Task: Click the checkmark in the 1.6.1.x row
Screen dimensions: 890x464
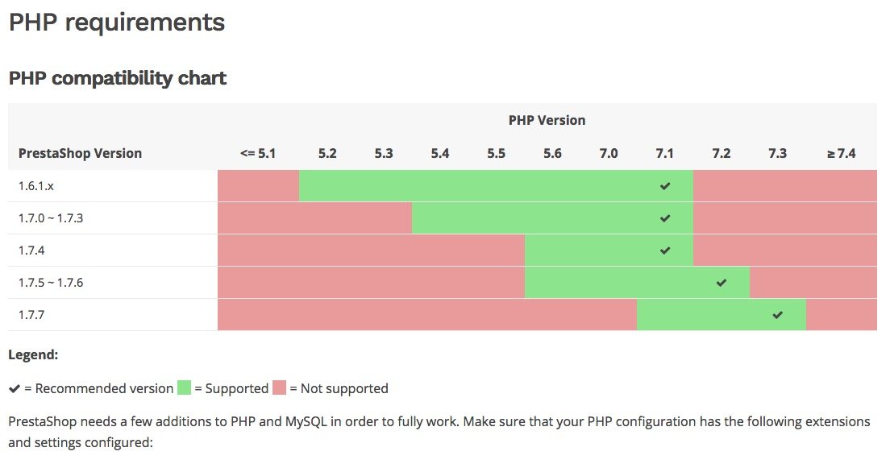Action: tap(664, 186)
